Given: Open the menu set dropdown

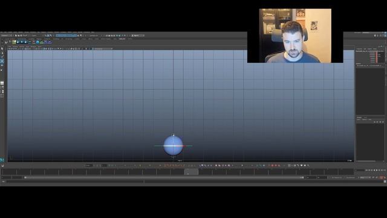Looking at the screenshot, I should [x=6, y=35].
